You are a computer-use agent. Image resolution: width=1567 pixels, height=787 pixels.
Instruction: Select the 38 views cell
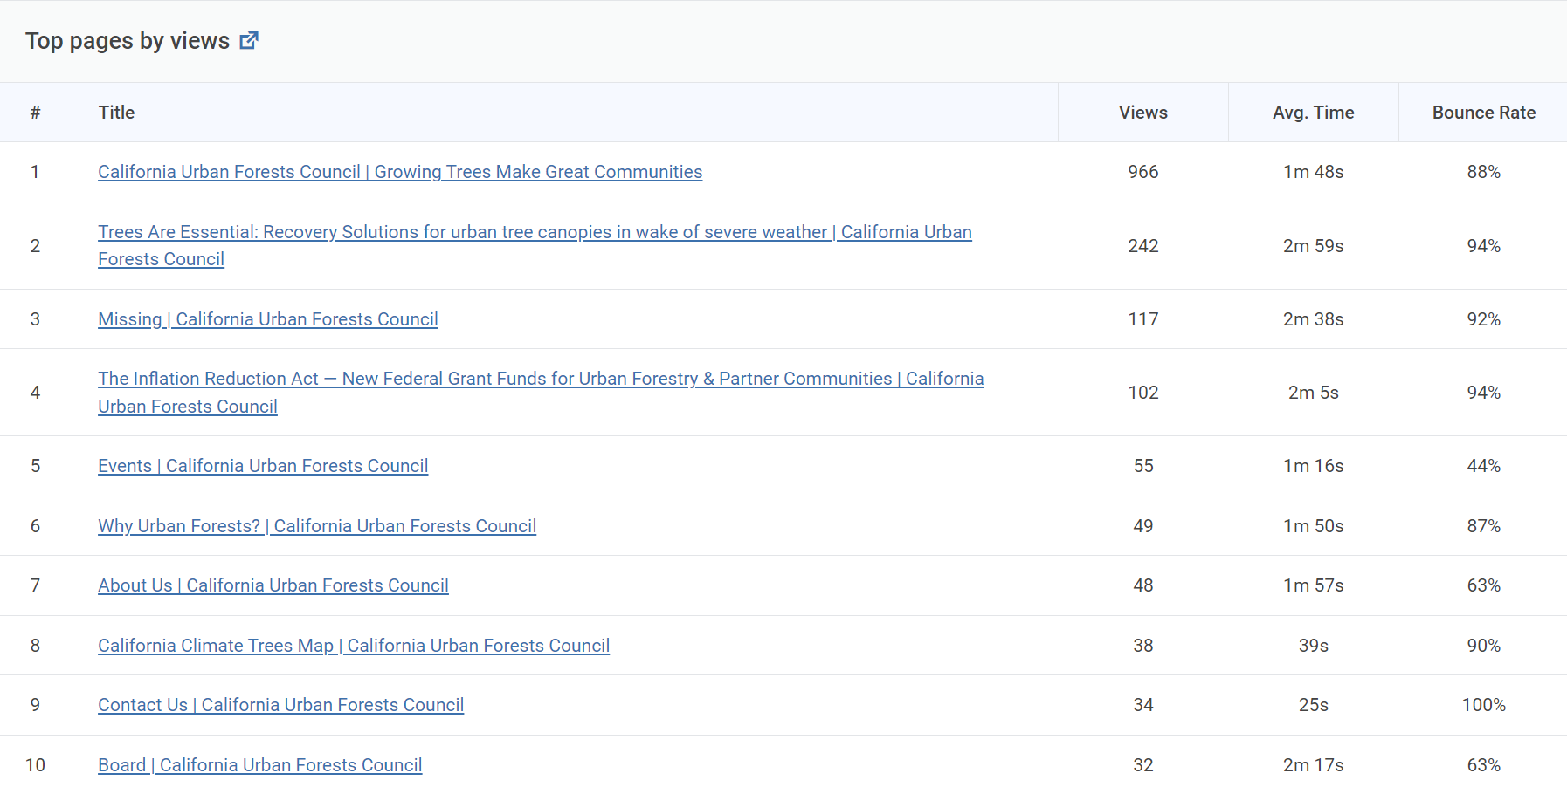pyautogui.click(x=1143, y=646)
